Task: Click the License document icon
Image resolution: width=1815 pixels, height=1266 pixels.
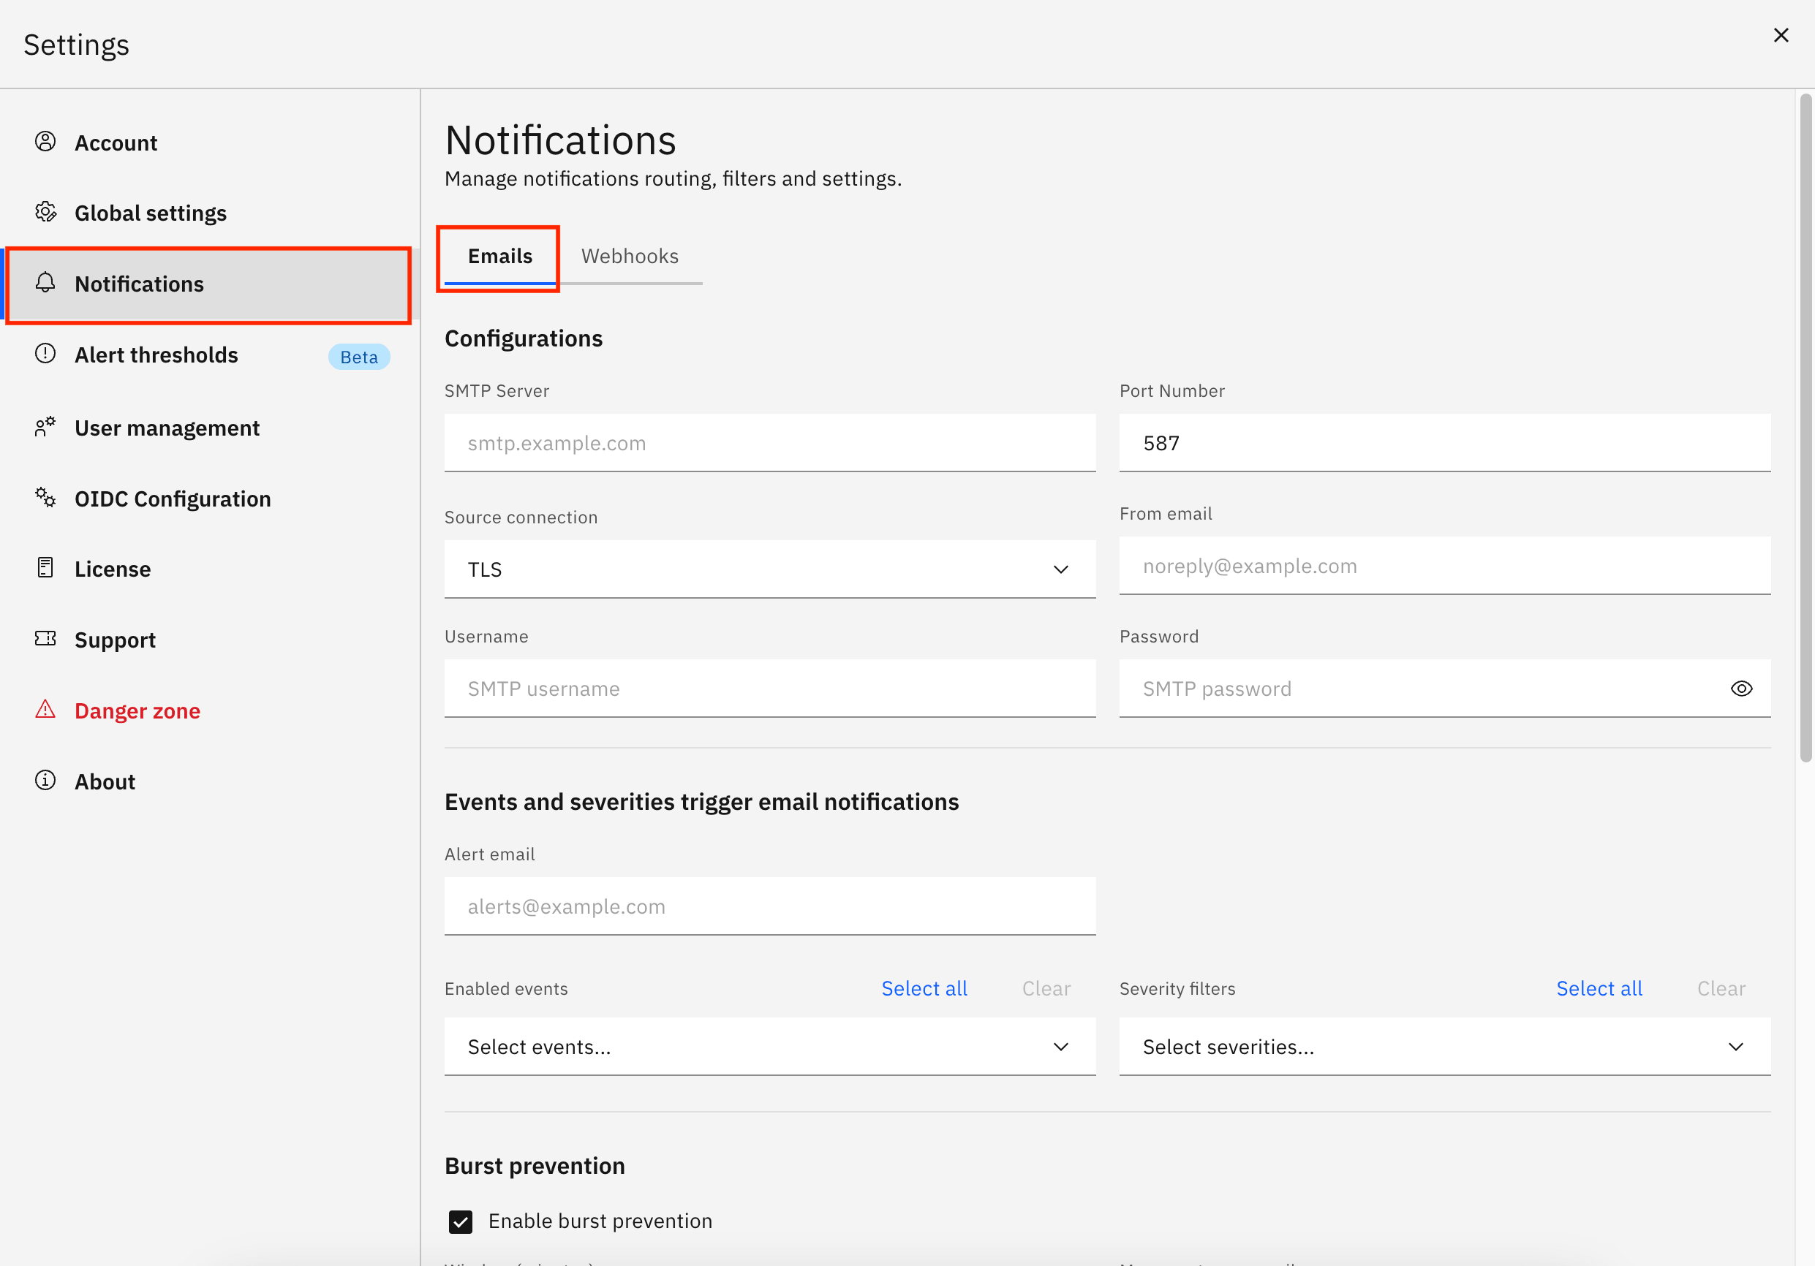Action: 45,567
